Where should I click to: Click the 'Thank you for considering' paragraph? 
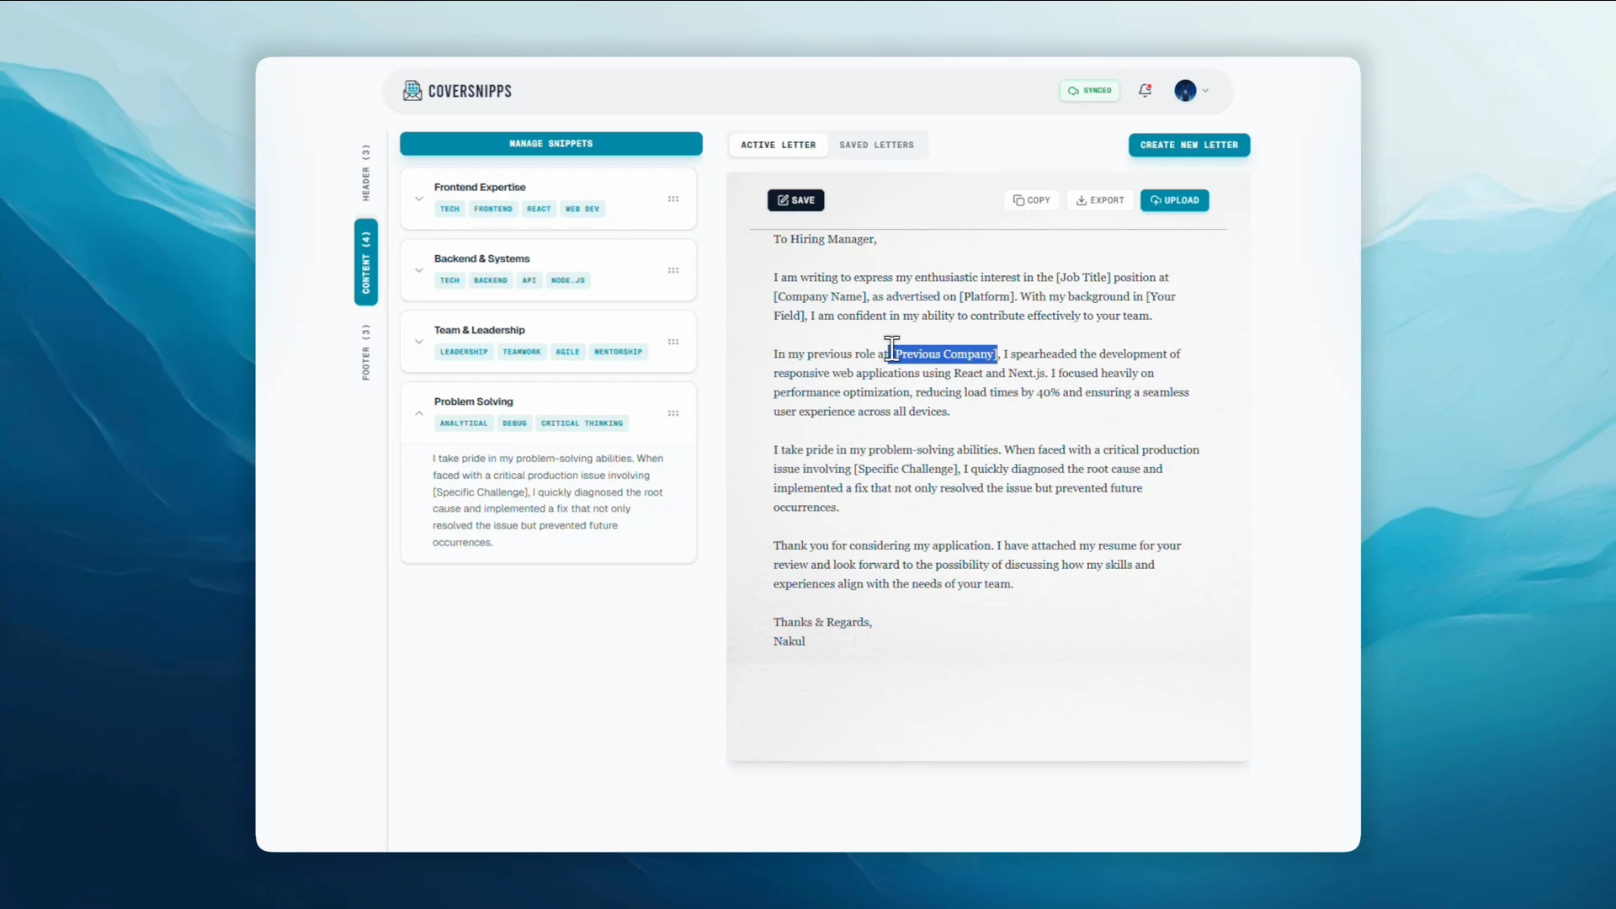(x=977, y=565)
